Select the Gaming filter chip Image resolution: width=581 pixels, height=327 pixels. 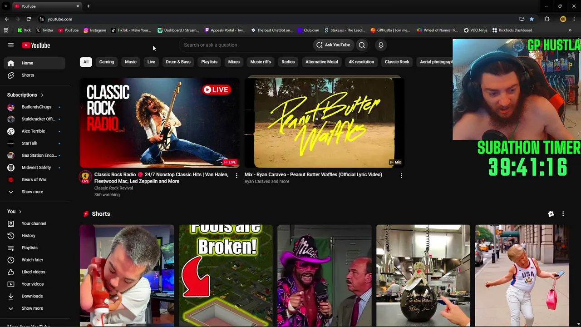[107, 62]
